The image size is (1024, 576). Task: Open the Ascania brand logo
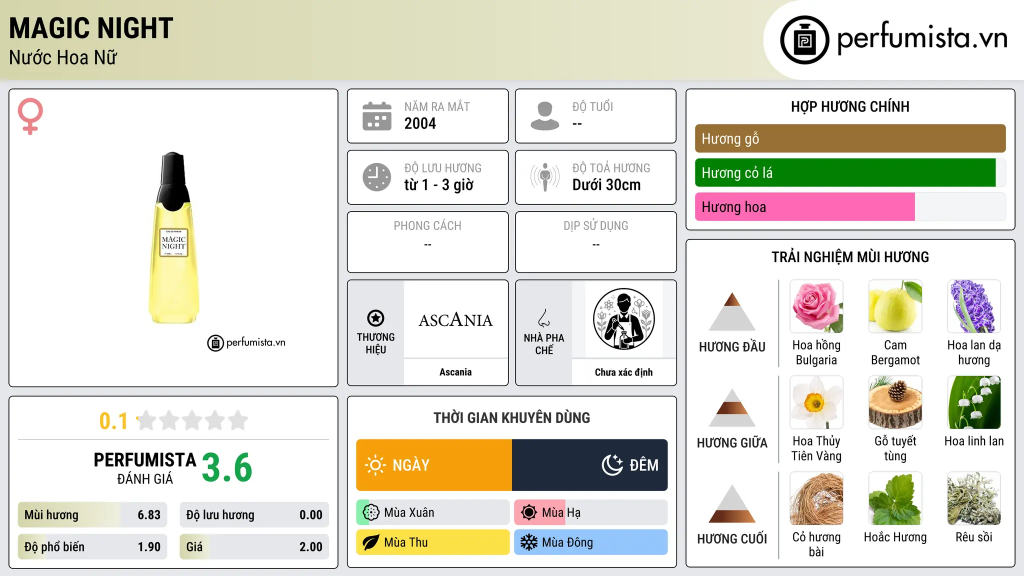pos(455,319)
